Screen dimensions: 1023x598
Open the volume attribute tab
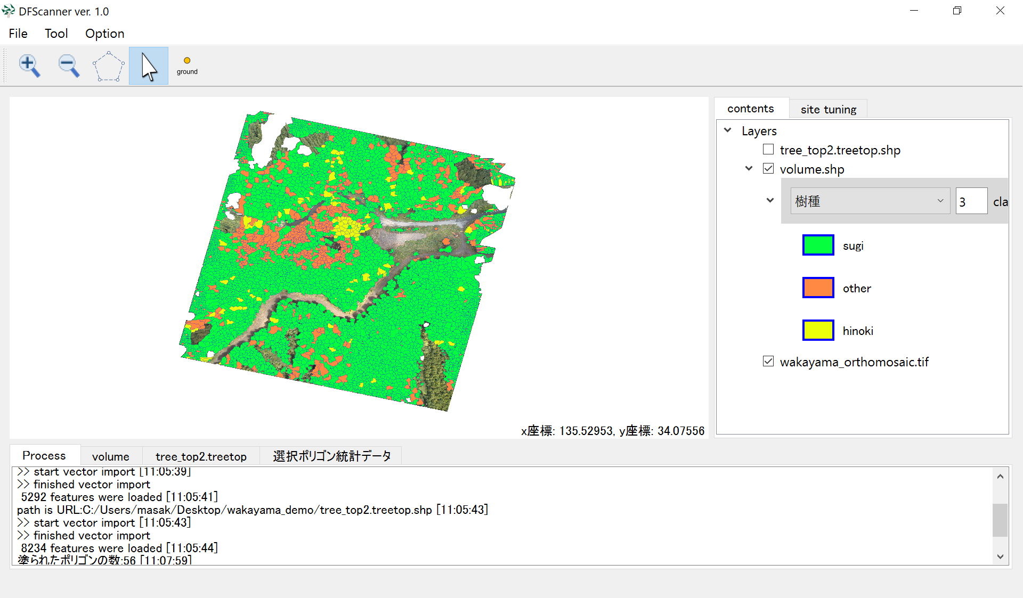click(110, 456)
